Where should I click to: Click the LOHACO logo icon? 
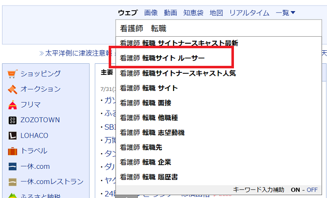click(12, 136)
